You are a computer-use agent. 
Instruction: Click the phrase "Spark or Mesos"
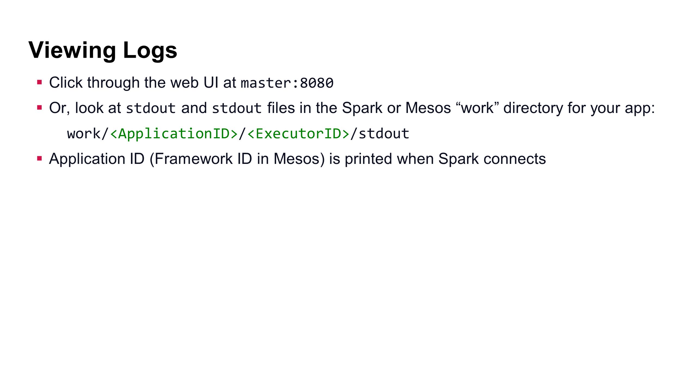[396, 108]
